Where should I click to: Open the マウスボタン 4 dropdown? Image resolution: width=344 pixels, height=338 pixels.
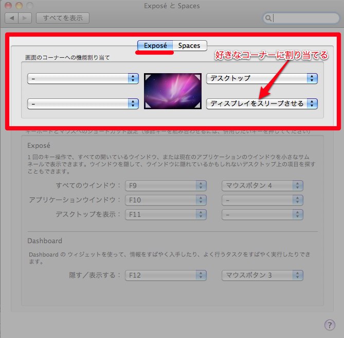pyautogui.click(x=262, y=185)
